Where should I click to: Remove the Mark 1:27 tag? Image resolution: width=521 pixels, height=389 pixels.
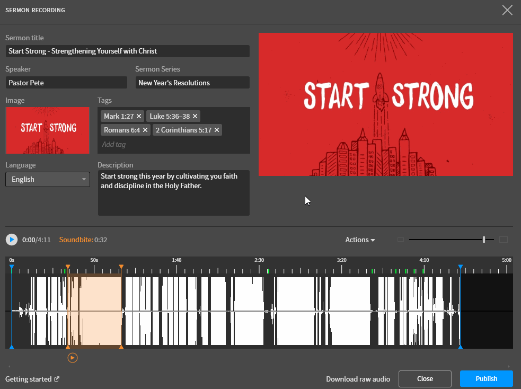pos(139,116)
